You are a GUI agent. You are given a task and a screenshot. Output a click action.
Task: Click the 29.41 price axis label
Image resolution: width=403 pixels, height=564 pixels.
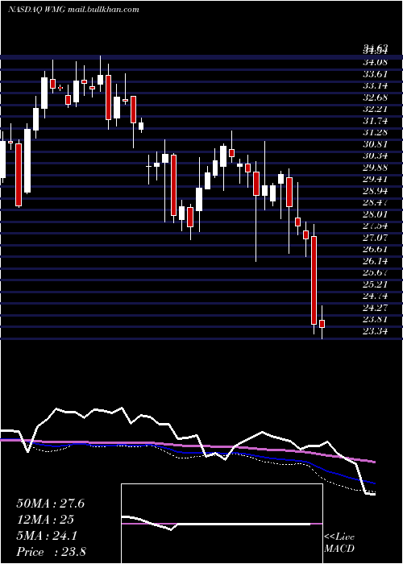click(x=375, y=179)
